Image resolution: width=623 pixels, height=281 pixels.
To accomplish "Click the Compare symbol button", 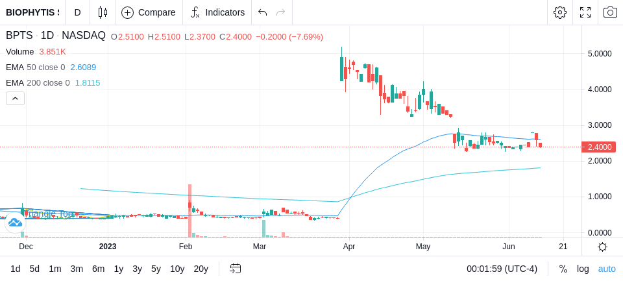I will pyautogui.click(x=149, y=12).
